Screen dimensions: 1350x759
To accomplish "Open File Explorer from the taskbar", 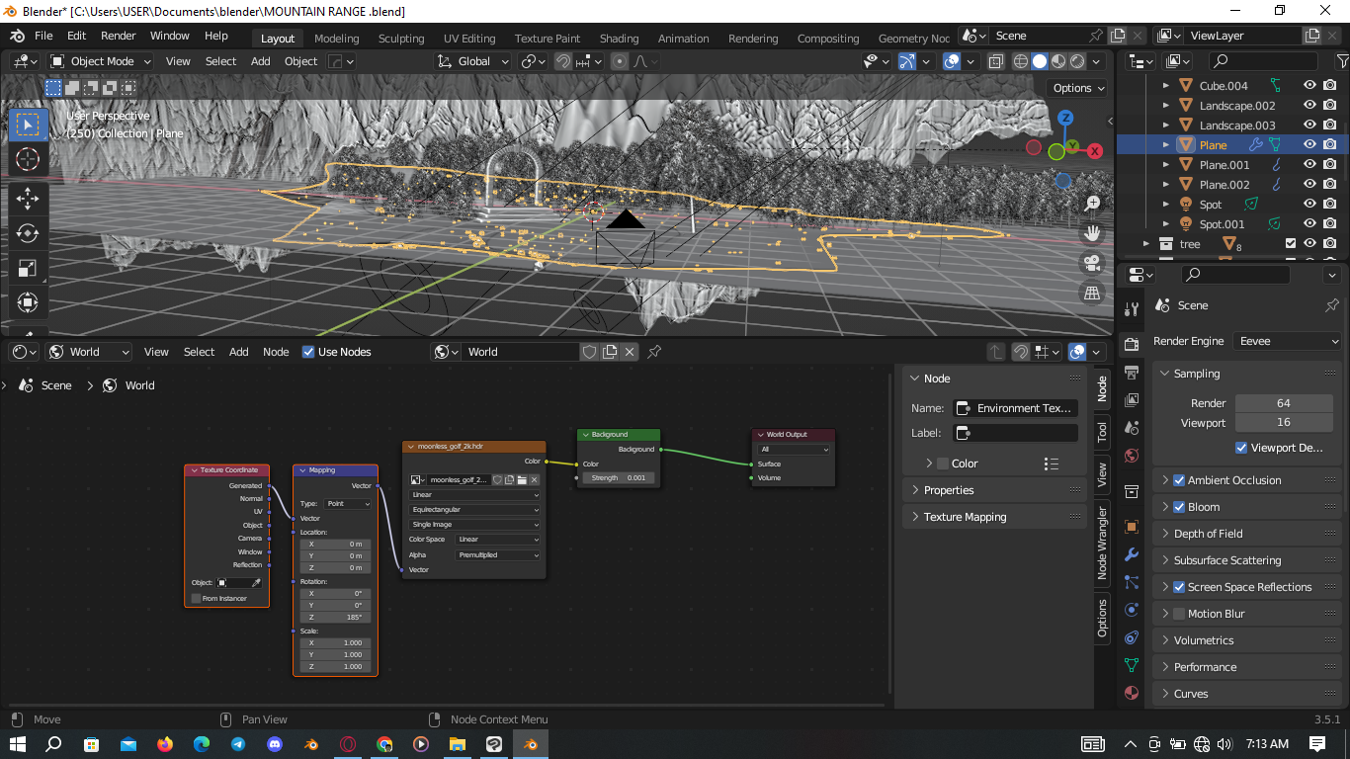I will click(x=458, y=743).
